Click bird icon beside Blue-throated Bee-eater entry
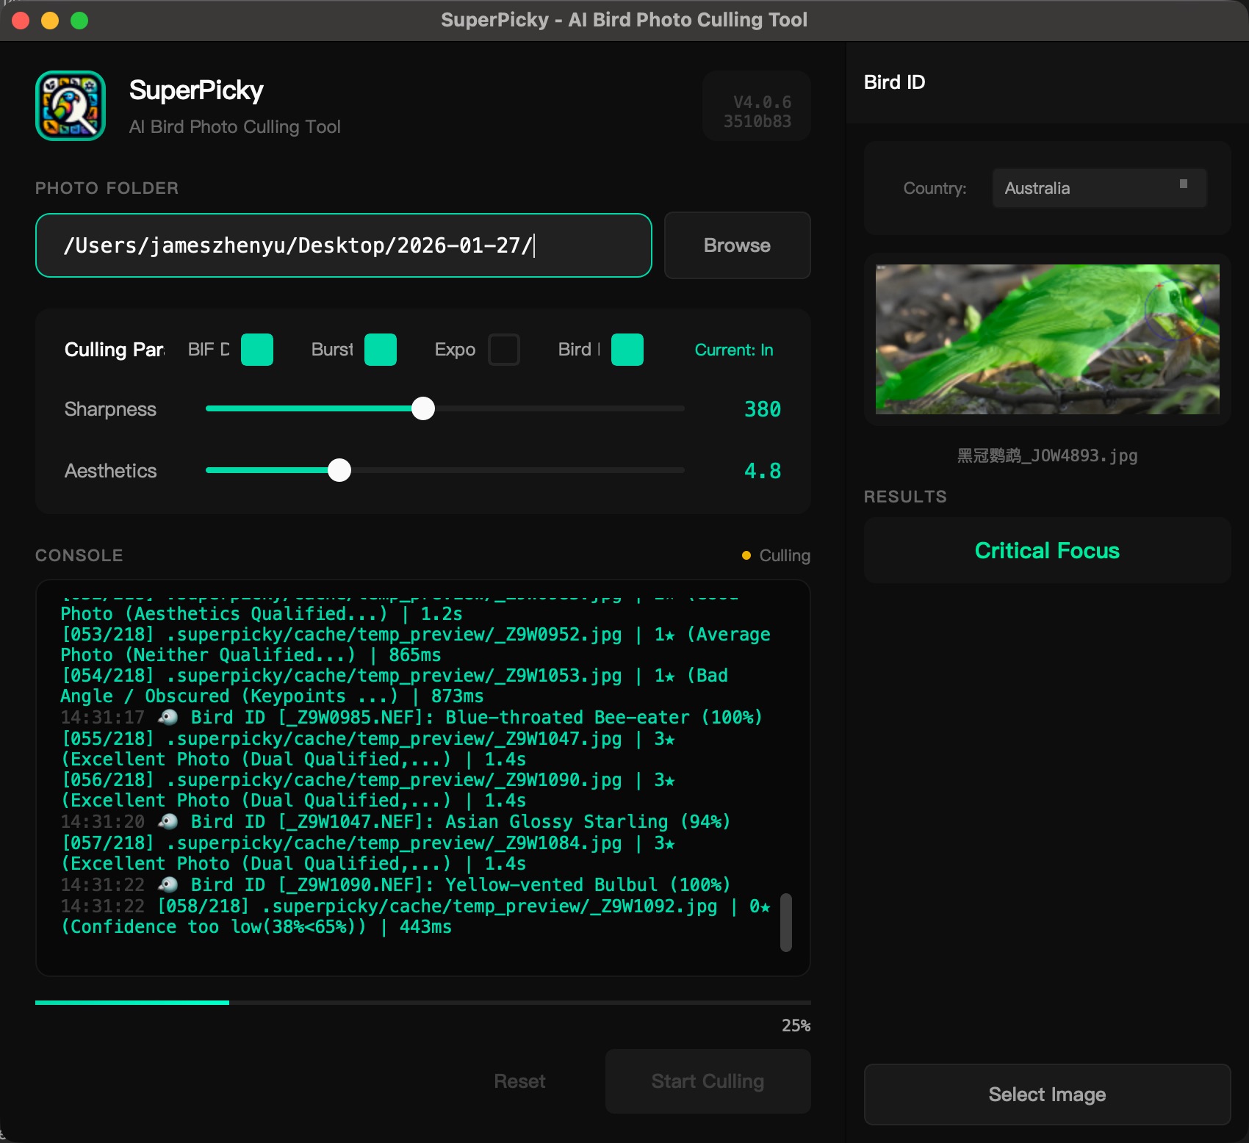The image size is (1249, 1143). [x=168, y=717]
